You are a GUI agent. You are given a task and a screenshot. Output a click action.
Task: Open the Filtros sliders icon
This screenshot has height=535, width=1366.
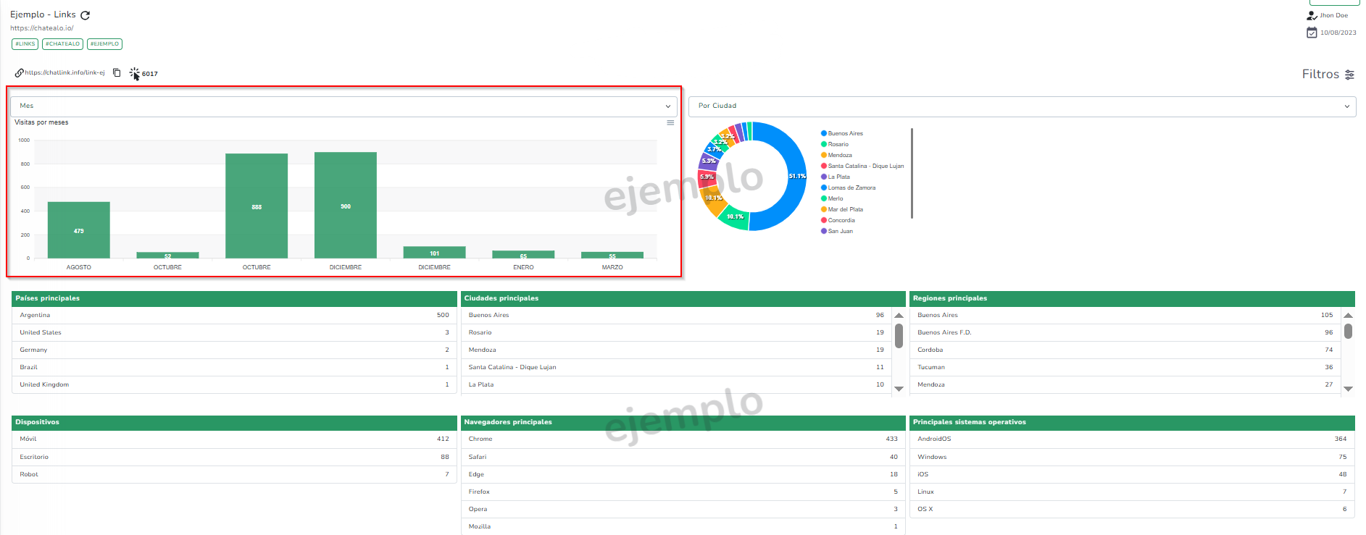tap(1349, 75)
